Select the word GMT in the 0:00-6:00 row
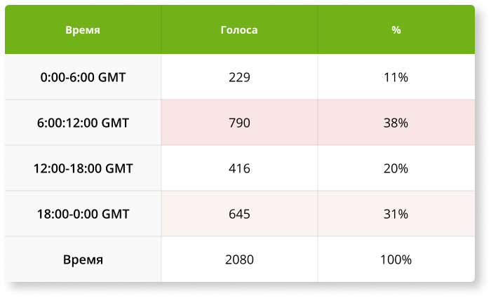491x298 pixels. click(112, 77)
